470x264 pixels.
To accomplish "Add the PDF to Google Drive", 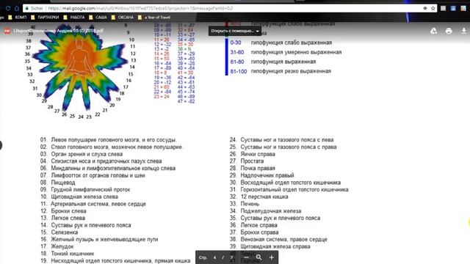I will 433,31.
